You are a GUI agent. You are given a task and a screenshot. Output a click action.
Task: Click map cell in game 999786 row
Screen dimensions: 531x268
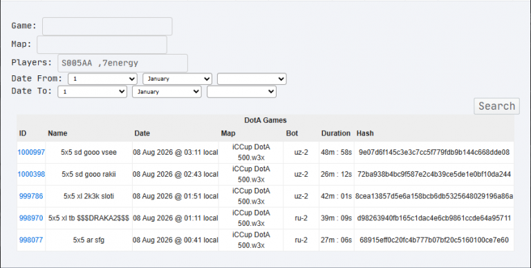[x=251, y=196]
